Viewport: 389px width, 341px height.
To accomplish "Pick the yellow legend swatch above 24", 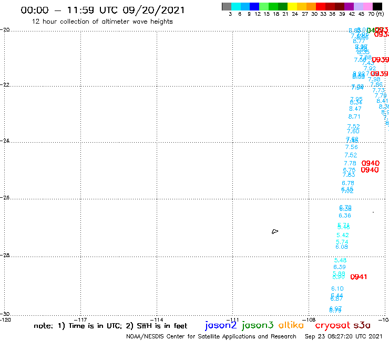I will point(292,6).
